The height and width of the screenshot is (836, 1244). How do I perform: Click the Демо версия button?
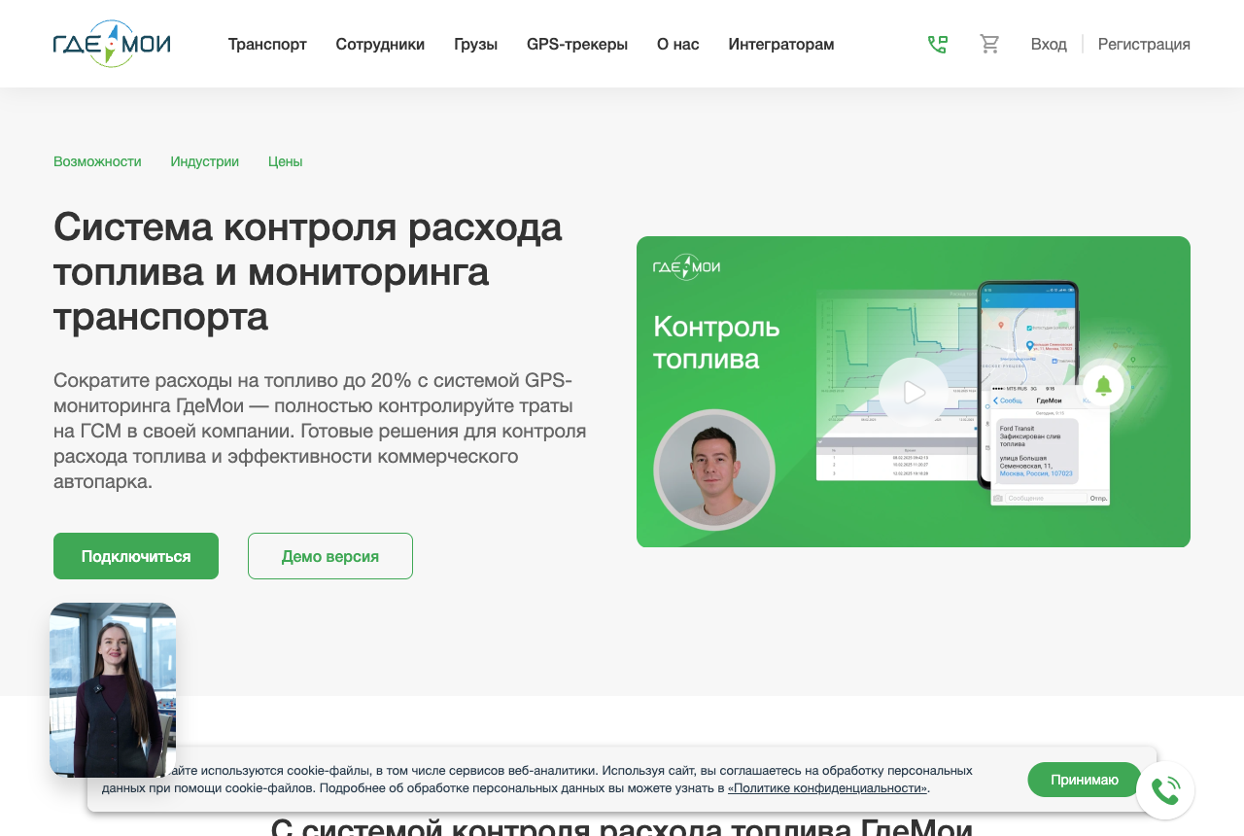pyautogui.click(x=330, y=556)
